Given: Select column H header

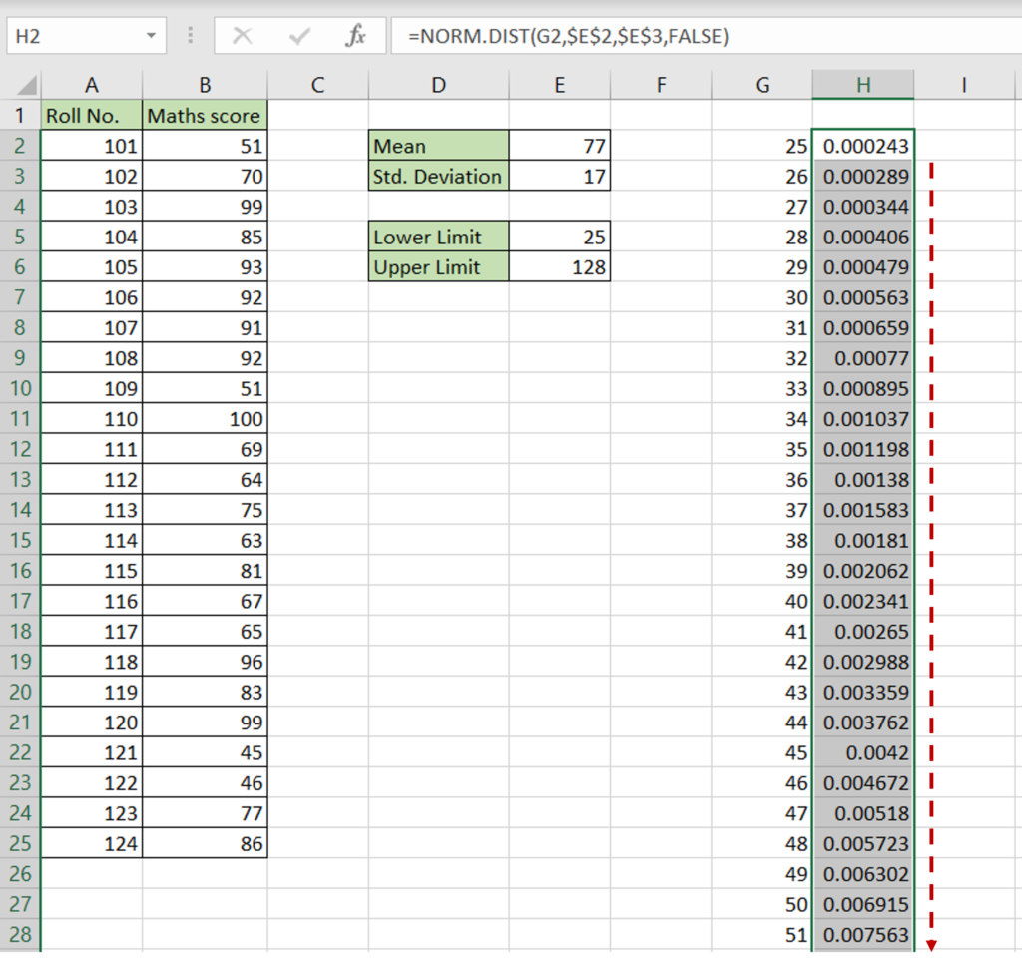Looking at the screenshot, I should tap(862, 85).
